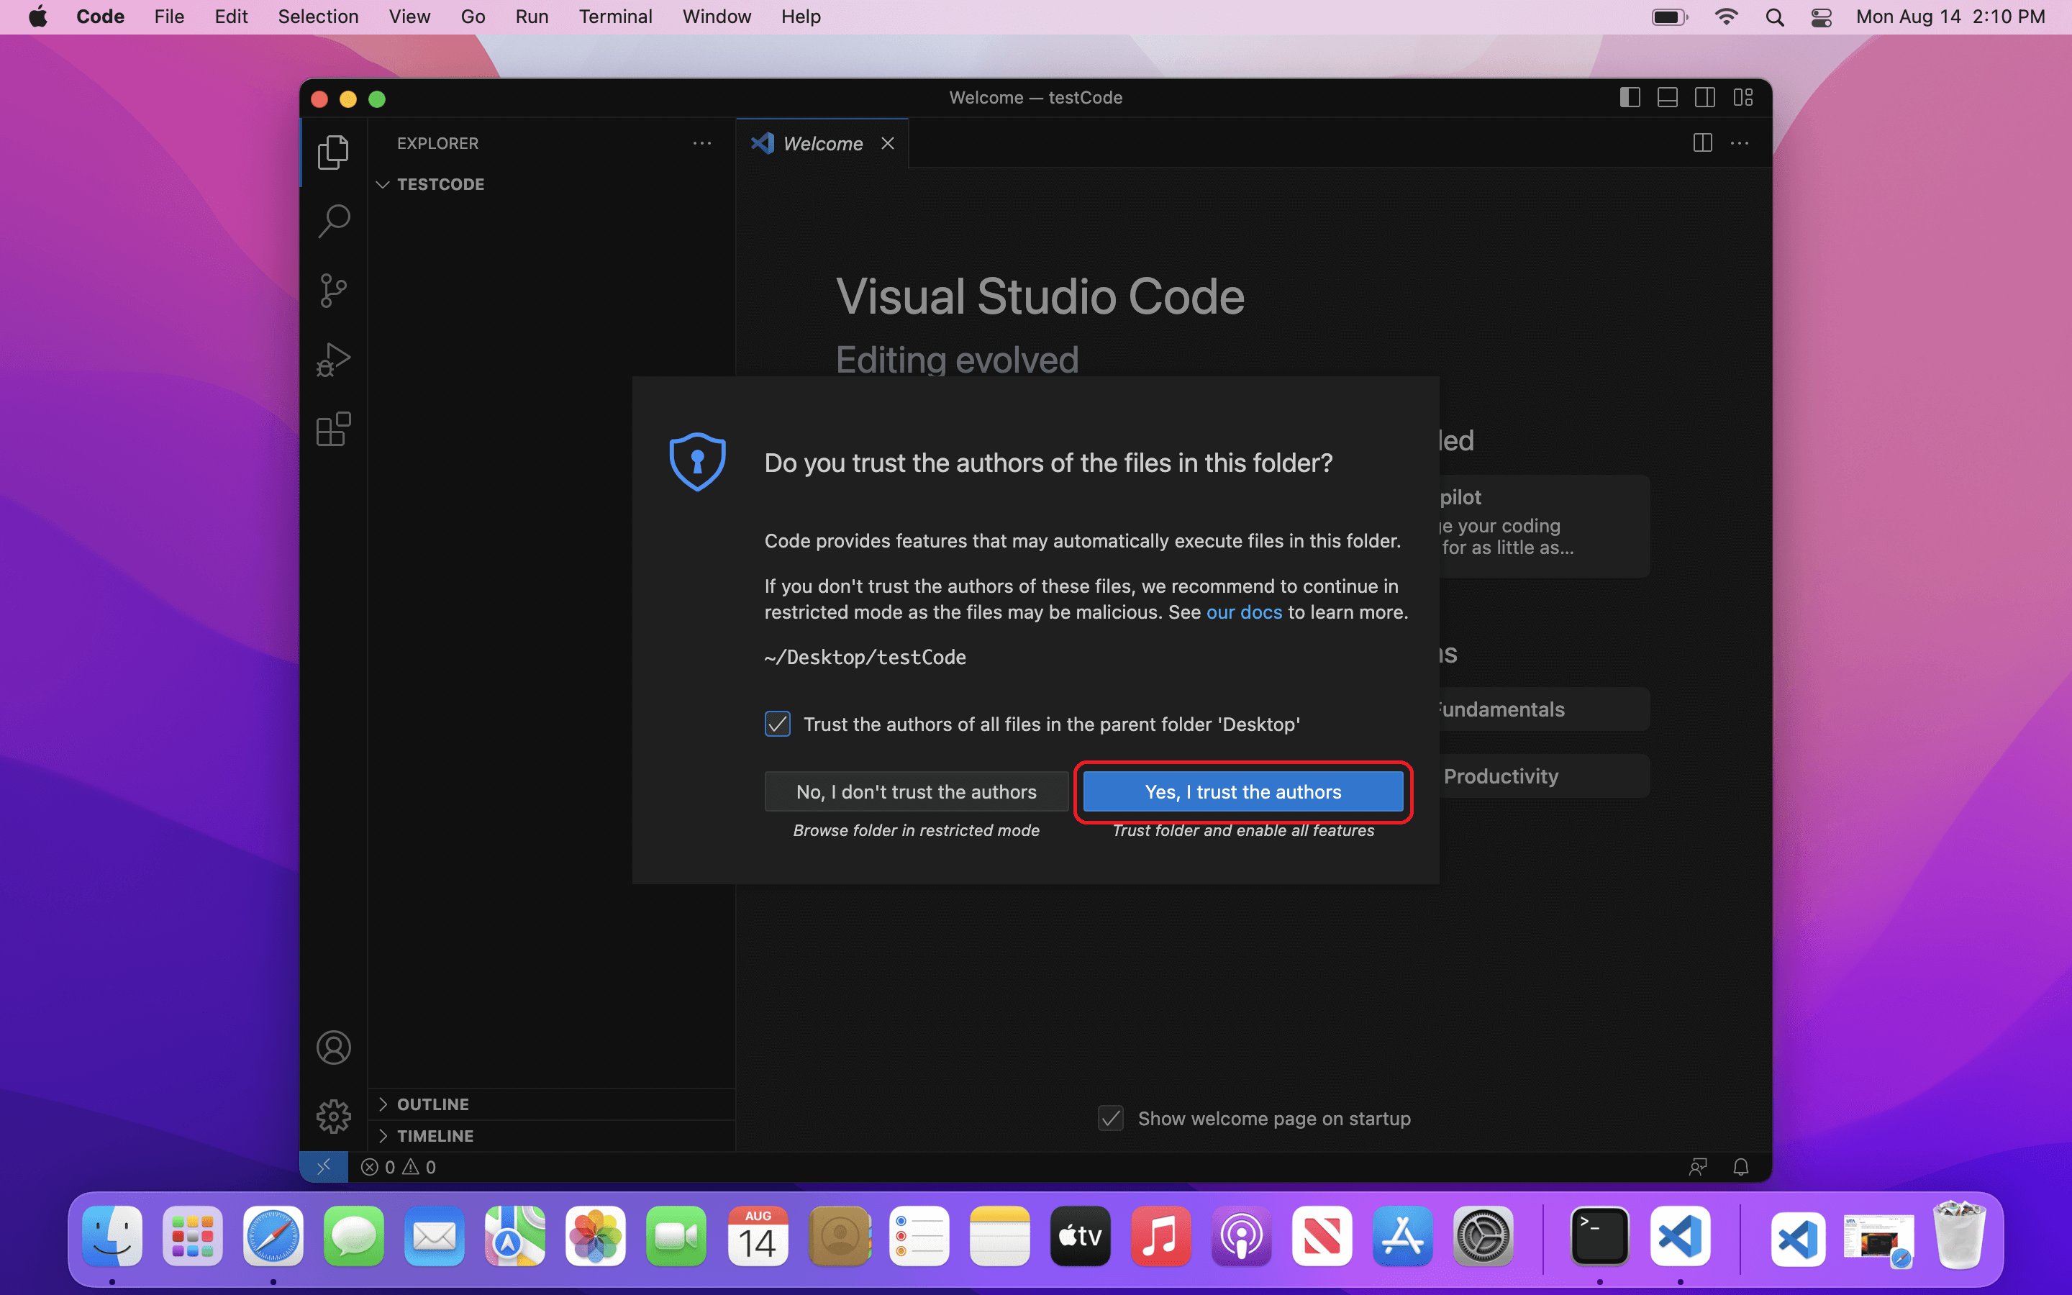This screenshot has width=2072, height=1295.
Task: Click Yes, I trust the authors
Action: click(1242, 791)
